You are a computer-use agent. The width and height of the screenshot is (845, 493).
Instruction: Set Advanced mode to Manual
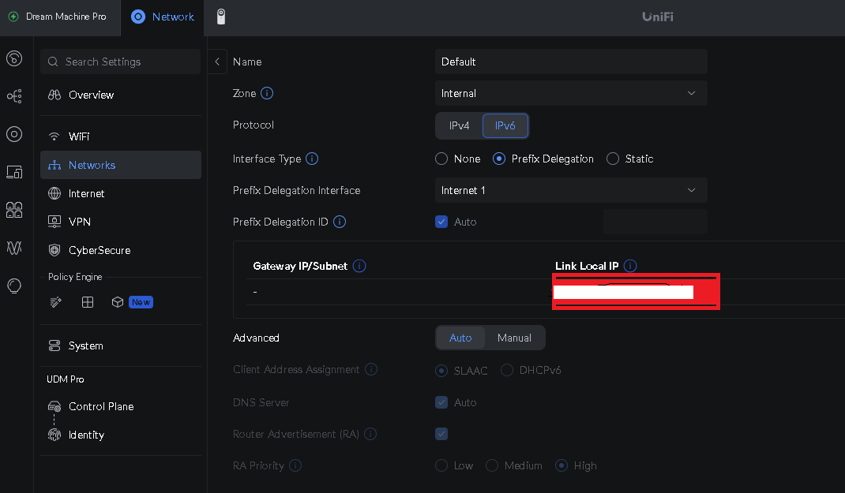coord(514,338)
